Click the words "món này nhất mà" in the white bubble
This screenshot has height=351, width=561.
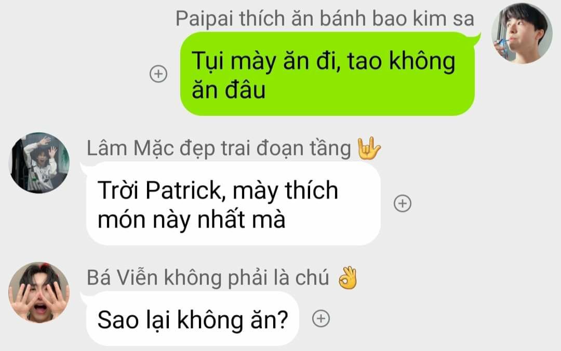[x=191, y=219]
